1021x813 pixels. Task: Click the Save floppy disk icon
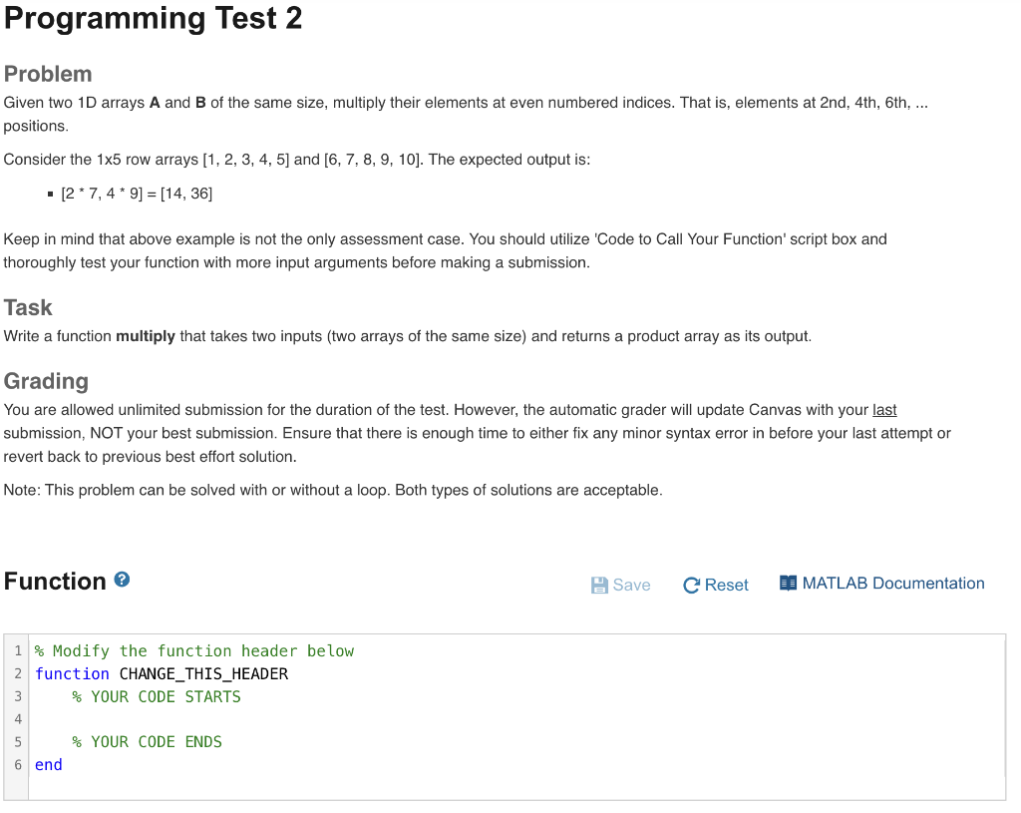click(599, 585)
